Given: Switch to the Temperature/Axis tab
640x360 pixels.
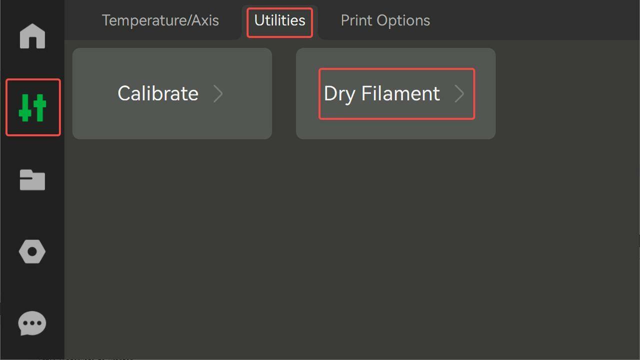Looking at the screenshot, I should (x=160, y=21).
